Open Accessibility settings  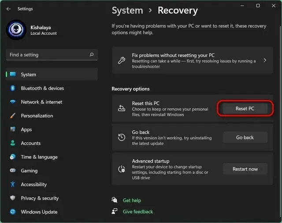point(52,185)
